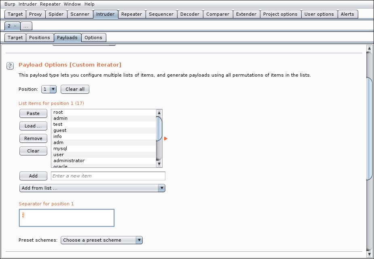
Task: Click main panel scroll down arrow
Action: point(369,255)
